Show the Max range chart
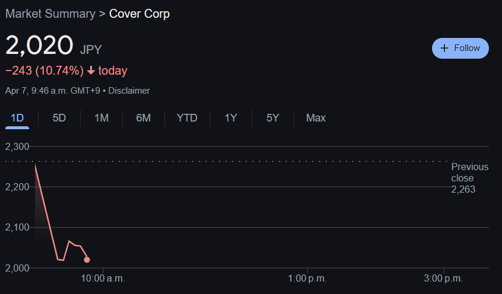 pos(316,118)
